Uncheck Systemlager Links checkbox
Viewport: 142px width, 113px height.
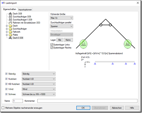point(52,45)
